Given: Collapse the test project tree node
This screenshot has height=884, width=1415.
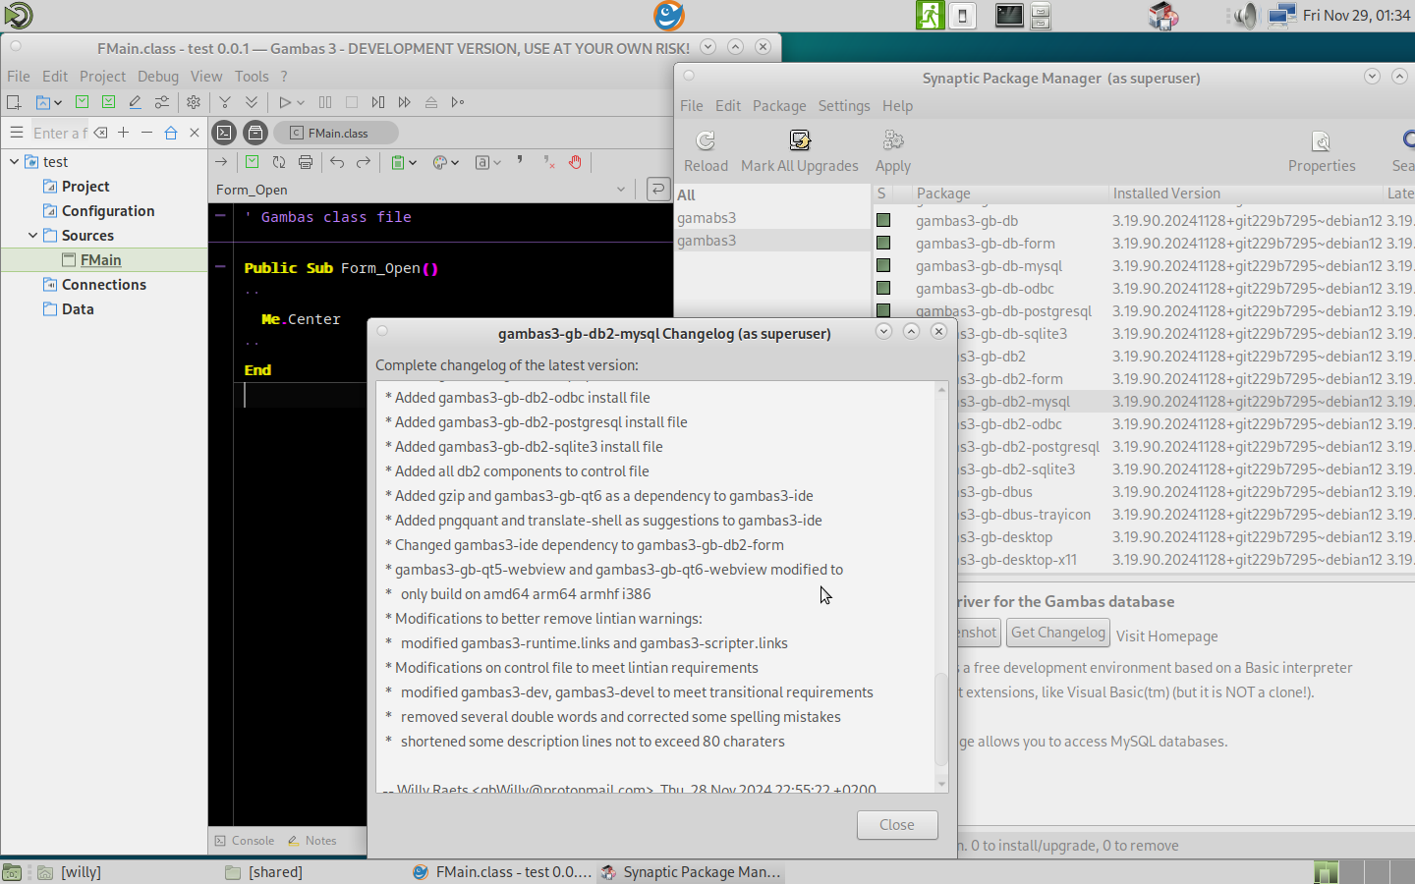Looking at the screenshot, I should [14, 161].
